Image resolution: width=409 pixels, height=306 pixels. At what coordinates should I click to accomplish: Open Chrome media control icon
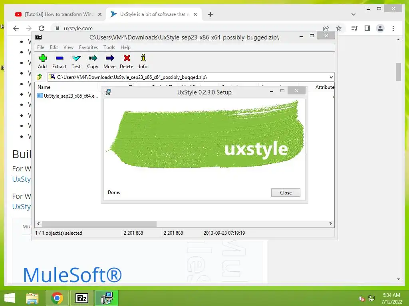pyautogui.click(x=355, y=28)
